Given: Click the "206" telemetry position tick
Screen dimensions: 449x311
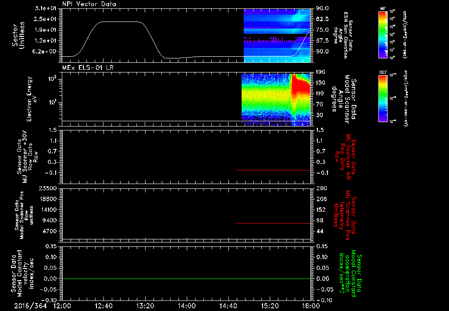Looking at the screenshot, I should [321, 199].
